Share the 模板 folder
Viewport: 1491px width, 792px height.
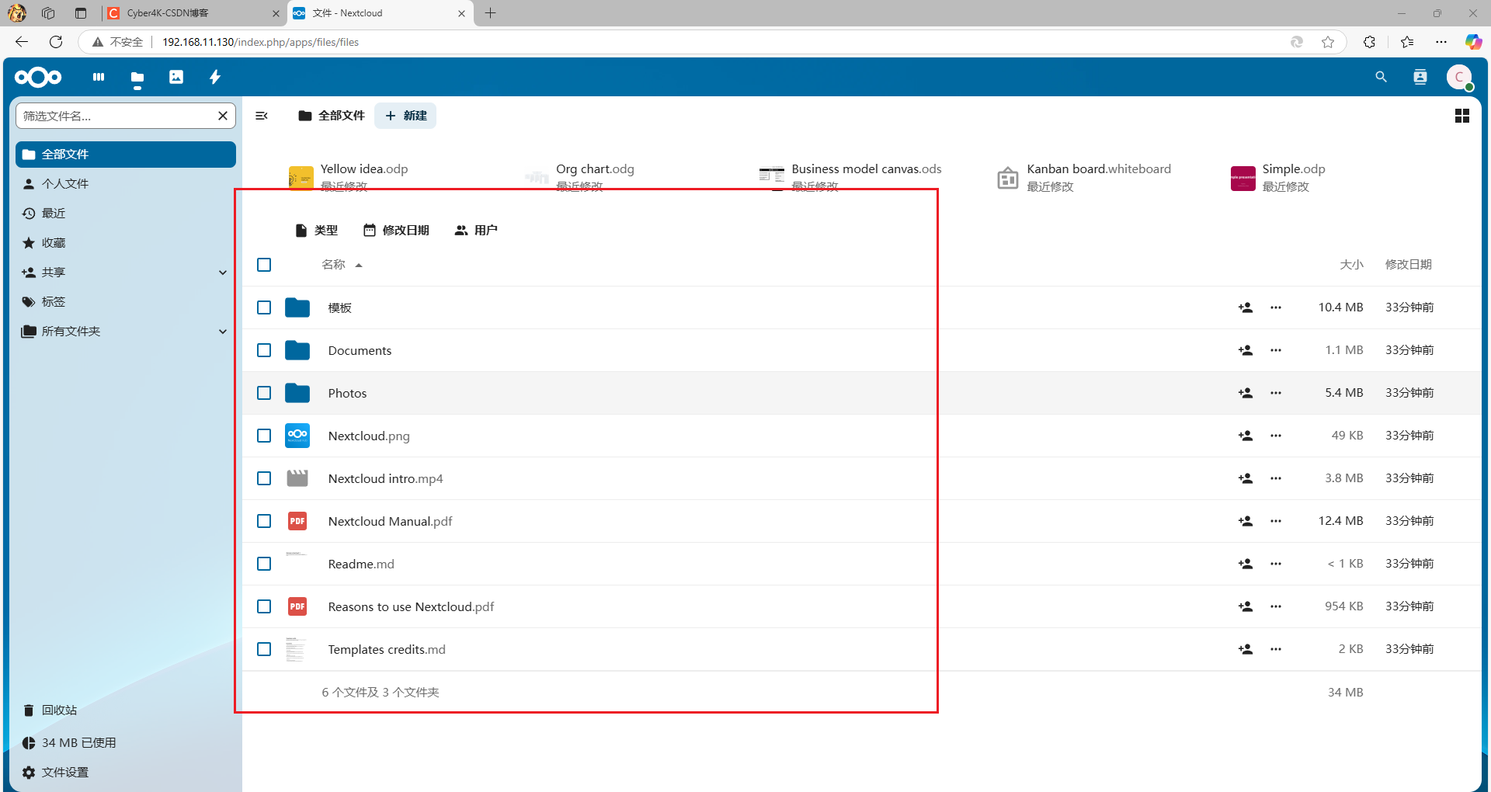[x=1246, y=307]
